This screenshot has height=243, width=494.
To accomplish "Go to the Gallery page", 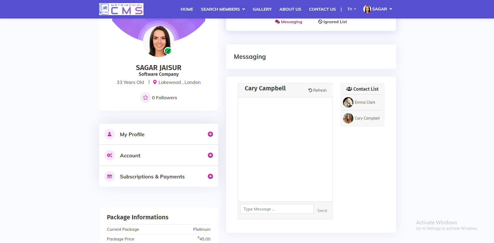I will point(262,9).
